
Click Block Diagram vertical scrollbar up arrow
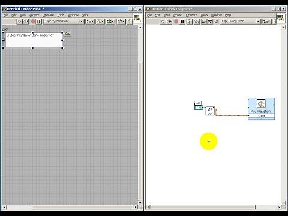pos(283,28)
